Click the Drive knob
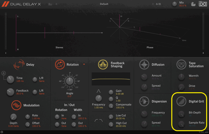This screenshot has height=134, width=209. point(181,87)
